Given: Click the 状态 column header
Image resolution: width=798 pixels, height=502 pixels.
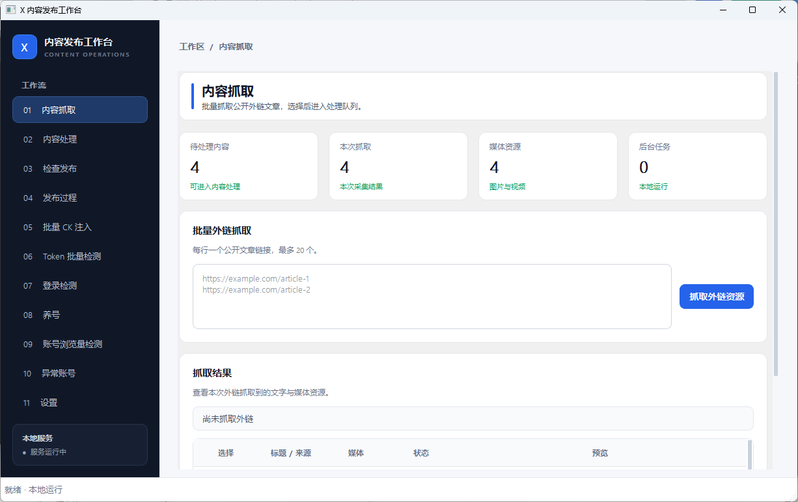Looking at the screenshot, I should (421, 453).
